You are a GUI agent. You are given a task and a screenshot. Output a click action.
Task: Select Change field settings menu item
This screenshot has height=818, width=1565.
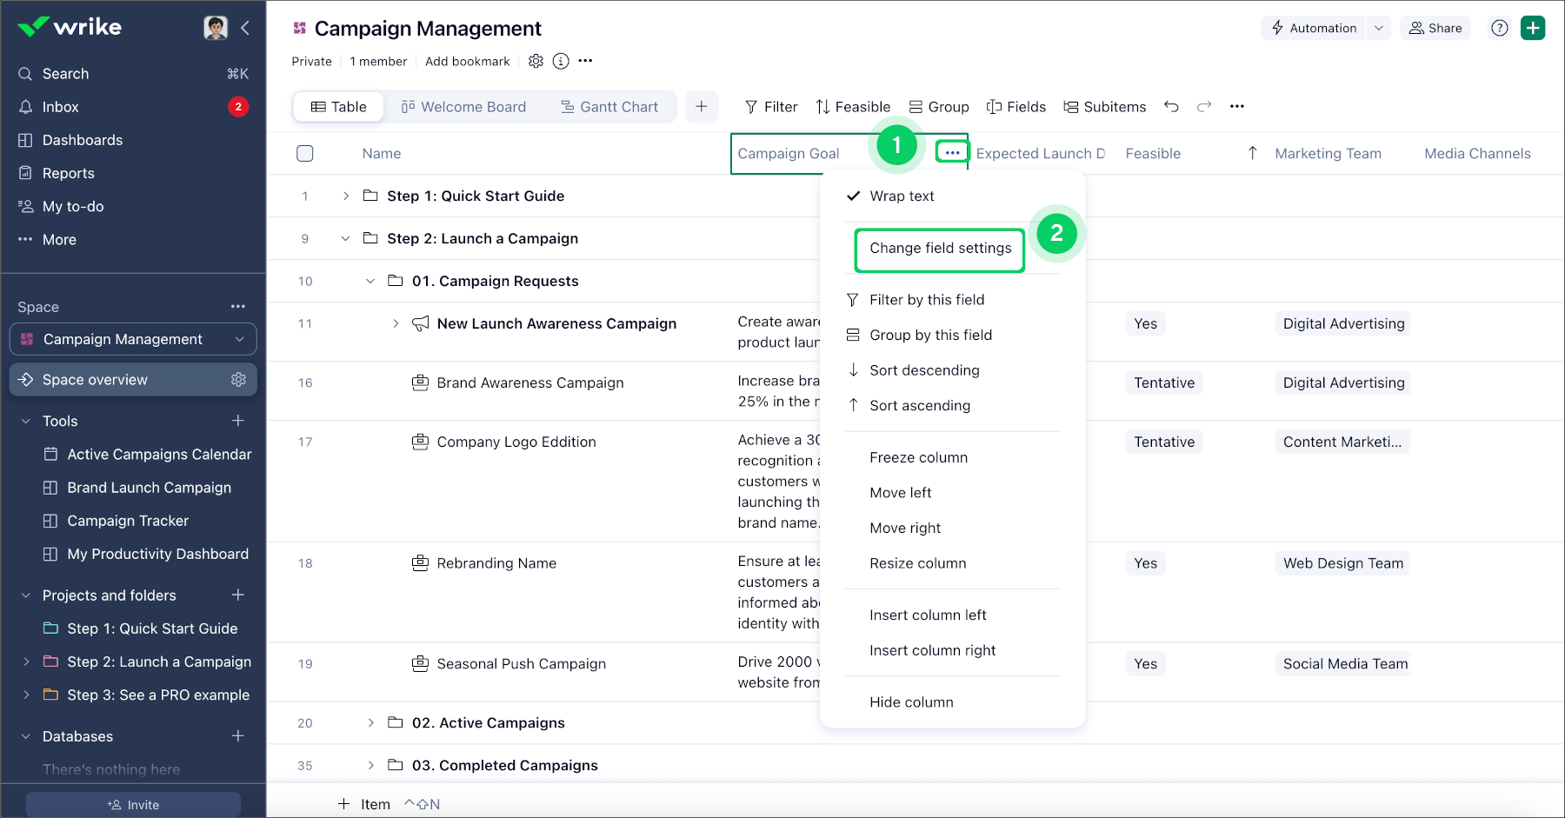click(940, 249)
